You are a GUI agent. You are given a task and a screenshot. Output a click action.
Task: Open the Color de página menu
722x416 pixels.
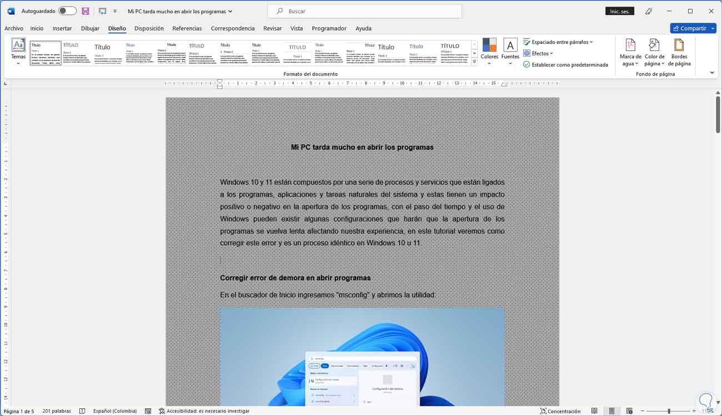(654, 52)
